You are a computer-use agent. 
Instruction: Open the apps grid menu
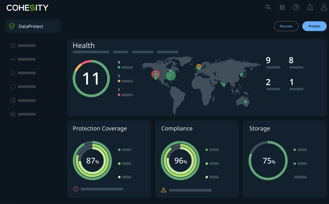(x=282, y=7)
